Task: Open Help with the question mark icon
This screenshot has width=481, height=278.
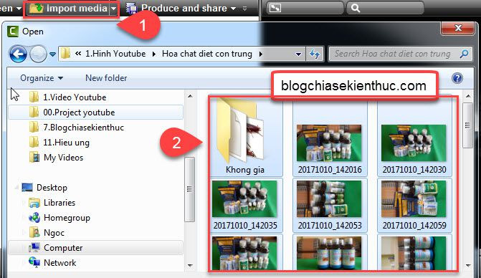Action: (x=457, y=78)
